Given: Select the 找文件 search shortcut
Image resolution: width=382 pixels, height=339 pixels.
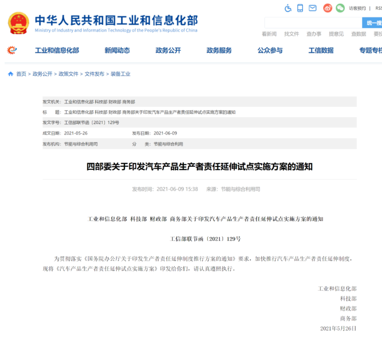Looking at the screenshot, I should click(292, 34).
